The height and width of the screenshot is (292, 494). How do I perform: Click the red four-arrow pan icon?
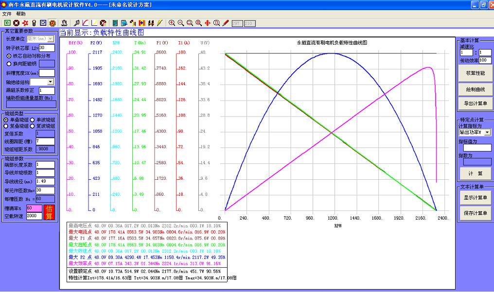208,23
